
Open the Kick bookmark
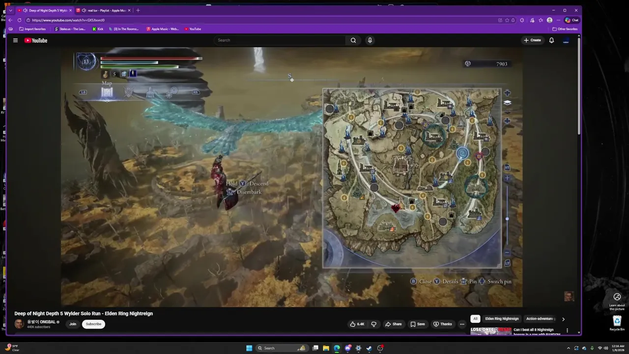coord(98,29)
